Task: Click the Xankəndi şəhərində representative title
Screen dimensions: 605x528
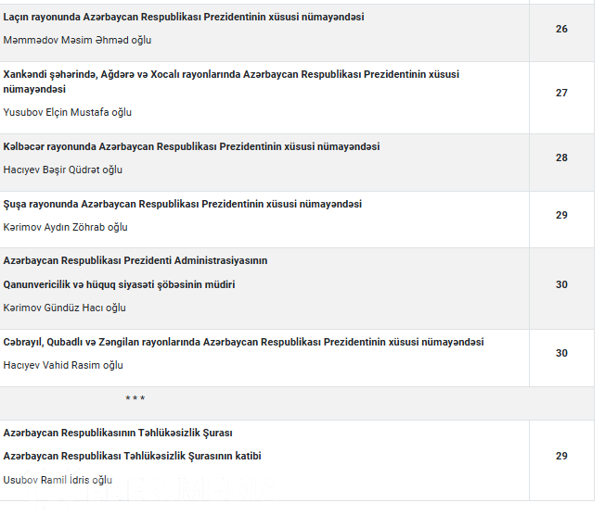Action: (x=231, y=74)
